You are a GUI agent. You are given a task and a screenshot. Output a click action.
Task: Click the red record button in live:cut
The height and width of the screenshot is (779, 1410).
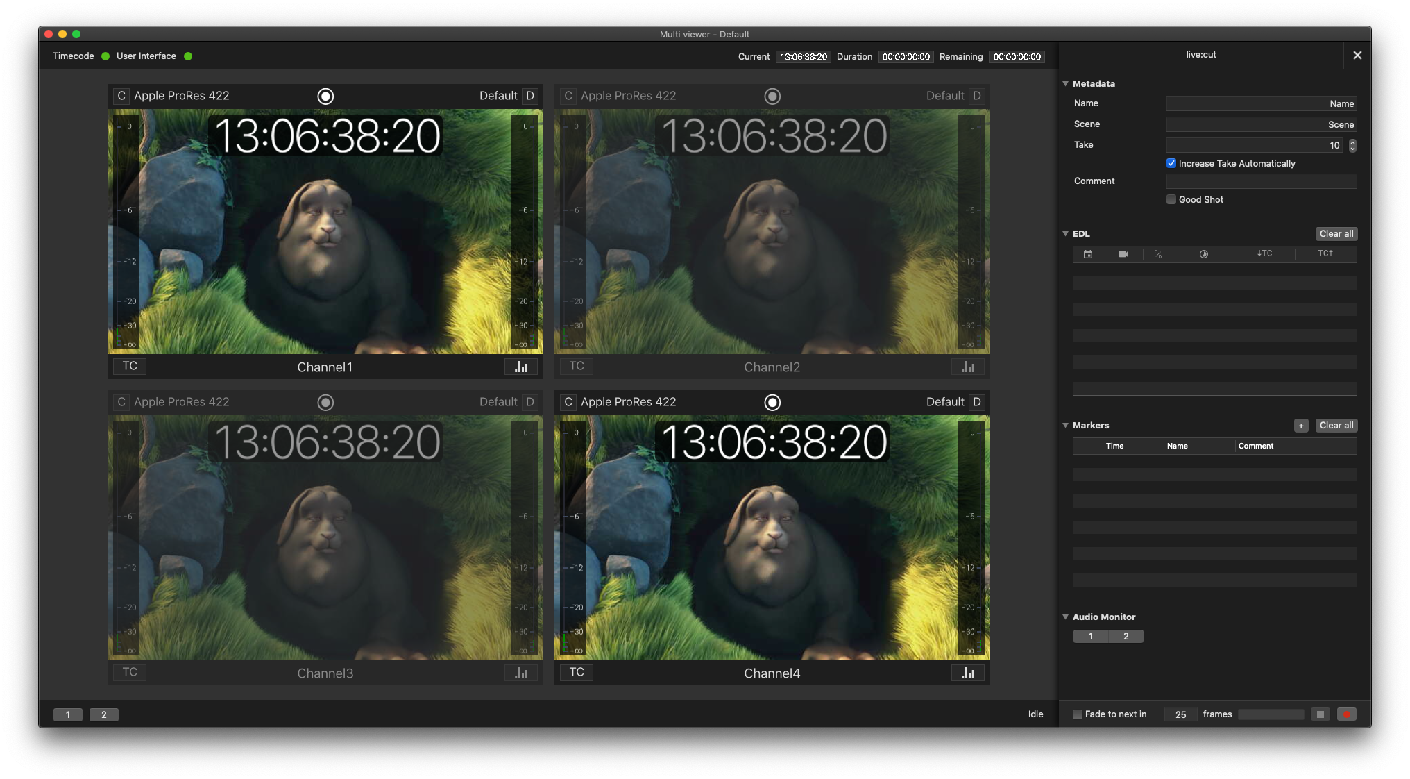coord(1347,714)
